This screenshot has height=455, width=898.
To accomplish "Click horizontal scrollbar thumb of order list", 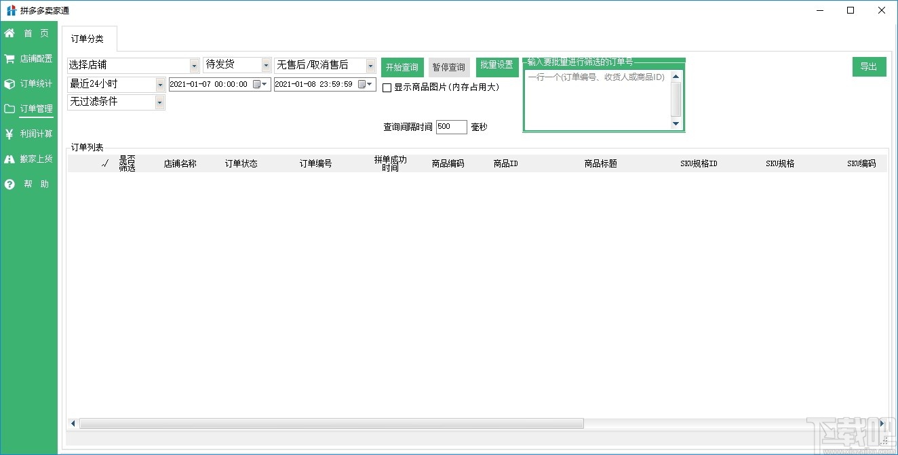I will 331,423.
